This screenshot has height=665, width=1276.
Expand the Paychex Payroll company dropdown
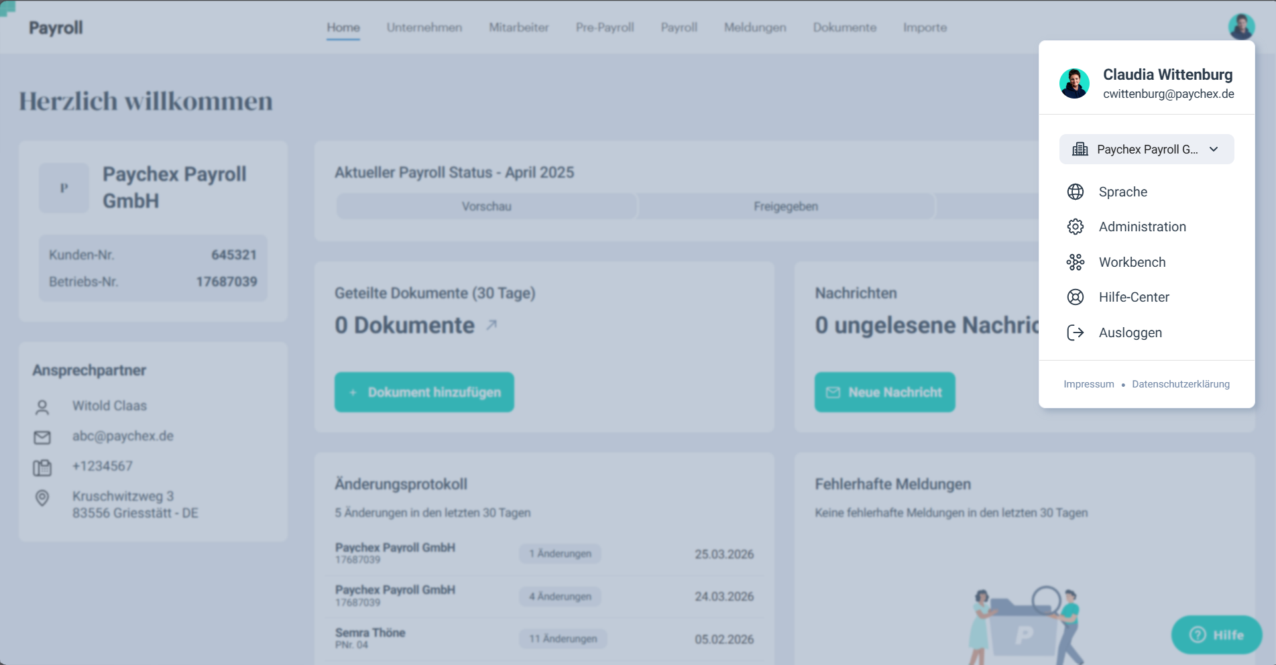click(1146, 149)
